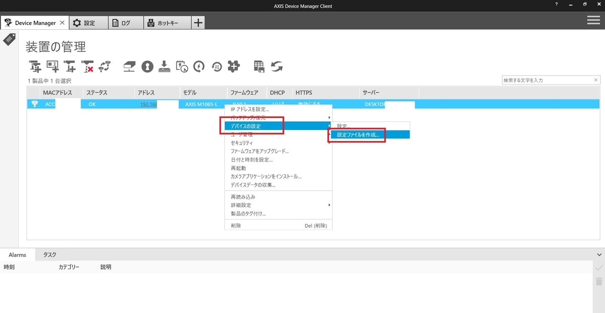Choose 製品のタグ付け... menu item

coord(278,214)
